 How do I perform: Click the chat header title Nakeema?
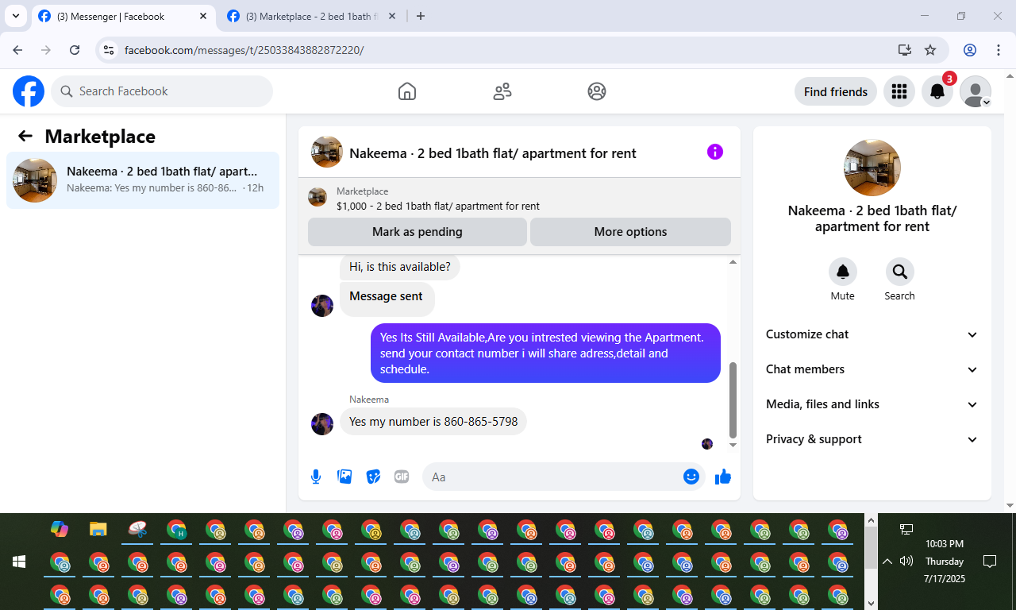click(493, 153)
